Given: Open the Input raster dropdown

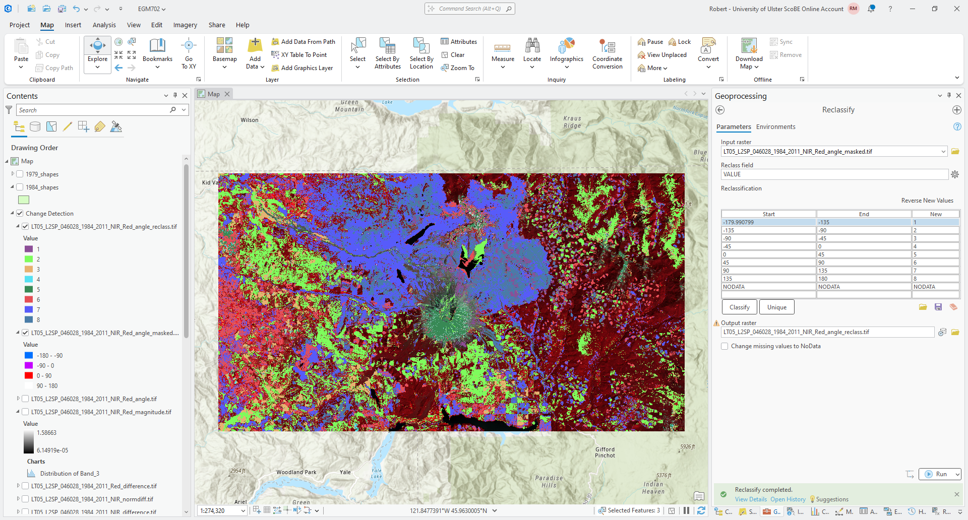Looking at the screenshot, I should (943, 152).
